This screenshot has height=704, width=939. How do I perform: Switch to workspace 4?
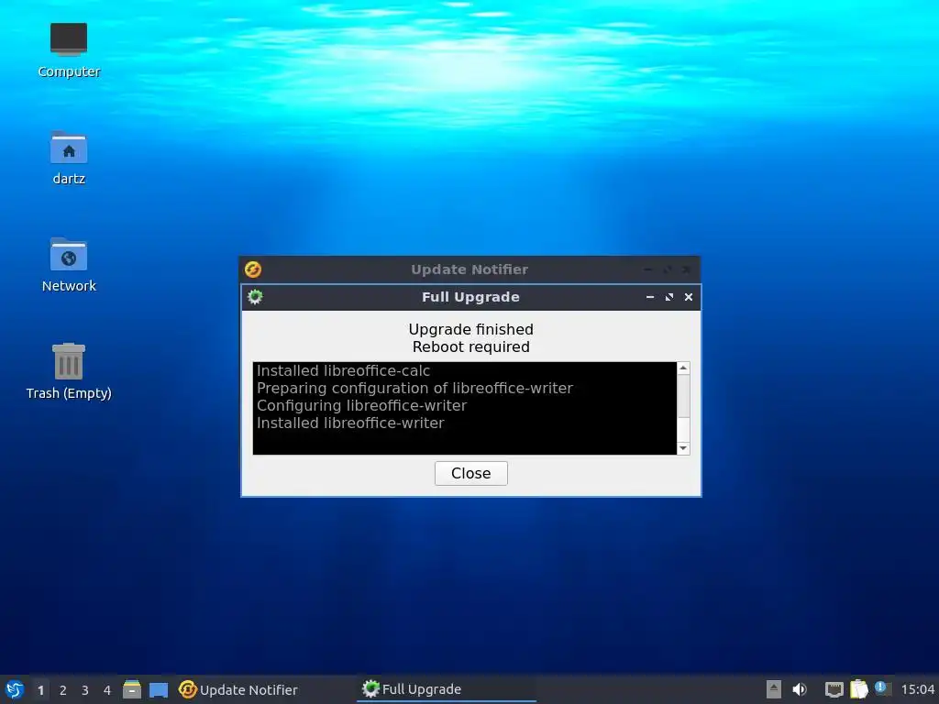107,690
